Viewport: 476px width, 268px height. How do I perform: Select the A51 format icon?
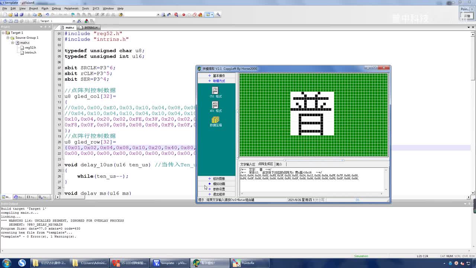[x=215, y=107]
